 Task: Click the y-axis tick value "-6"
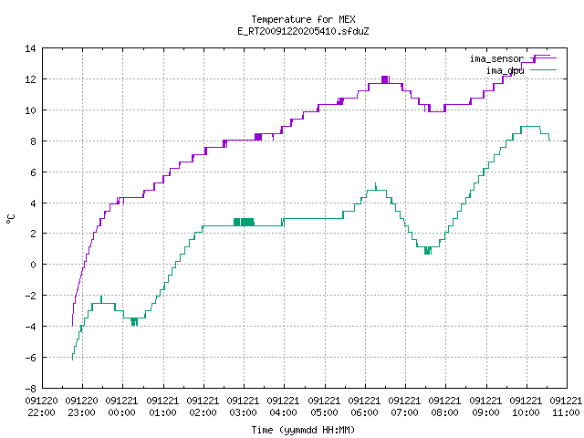click(30, 358)
